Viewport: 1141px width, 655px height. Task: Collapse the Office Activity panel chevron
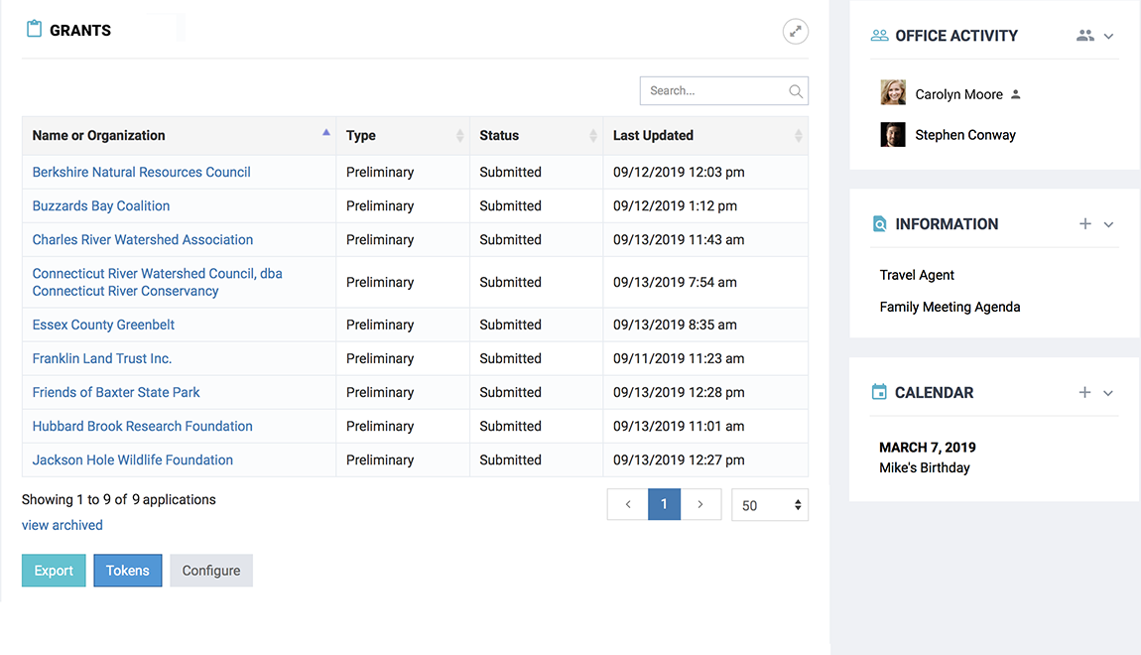coord(1108,36)
